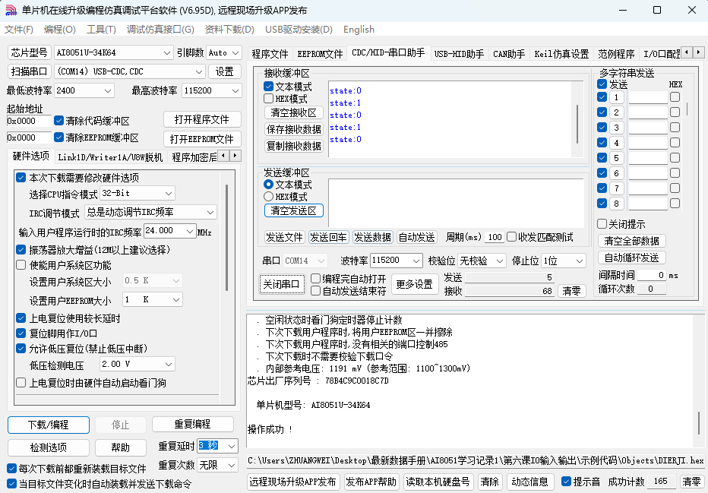Click 周期(ms) 100 input field
The height and width of the screenshot is (493, 708).
click(495, 237)
